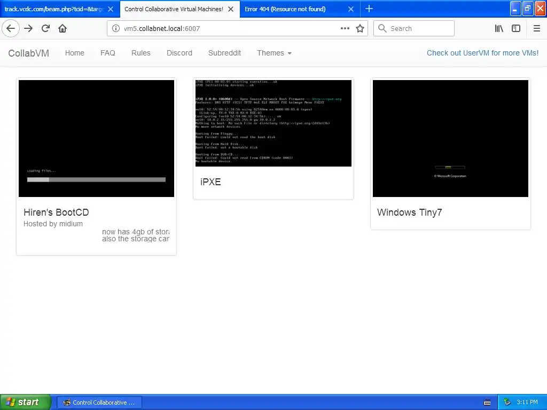Open the iPXE VM thumbnail
The height and width of the screenshot is (410, 547).
click(273, 123)
